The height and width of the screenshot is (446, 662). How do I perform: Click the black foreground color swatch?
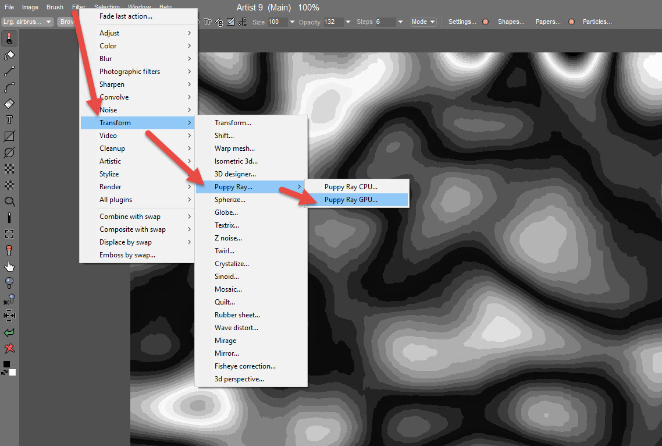[6, 364]
